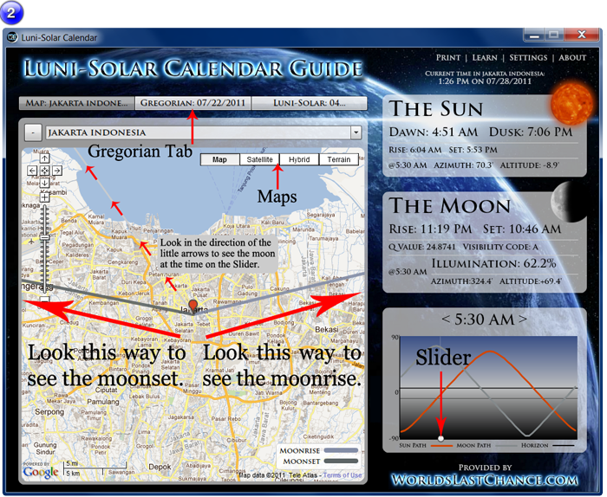Click the Luni-Solar Calendar title bar icon
This screenshot has width=607, height=497.
(x=12, y=37)
